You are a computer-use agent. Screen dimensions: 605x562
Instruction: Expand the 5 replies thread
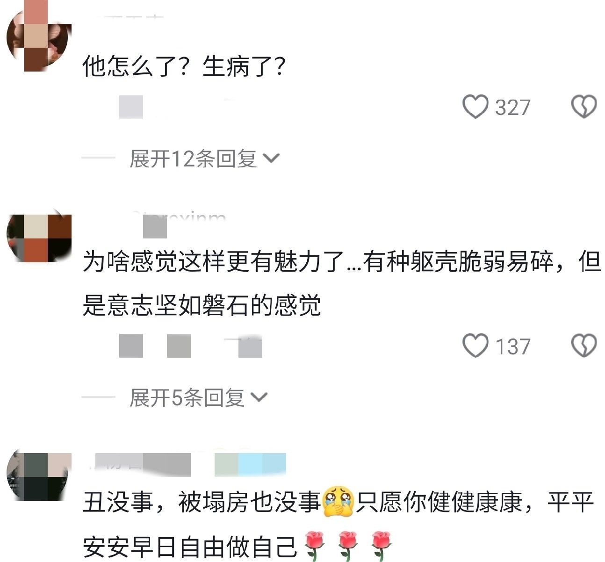pyautogui.click(x=198, y=398)
